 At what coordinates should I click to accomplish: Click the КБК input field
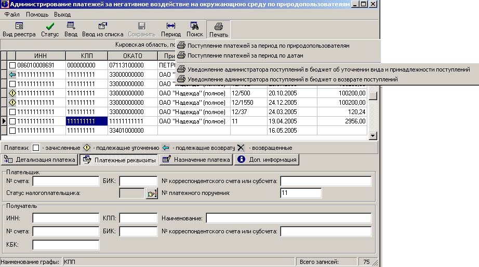66,245
